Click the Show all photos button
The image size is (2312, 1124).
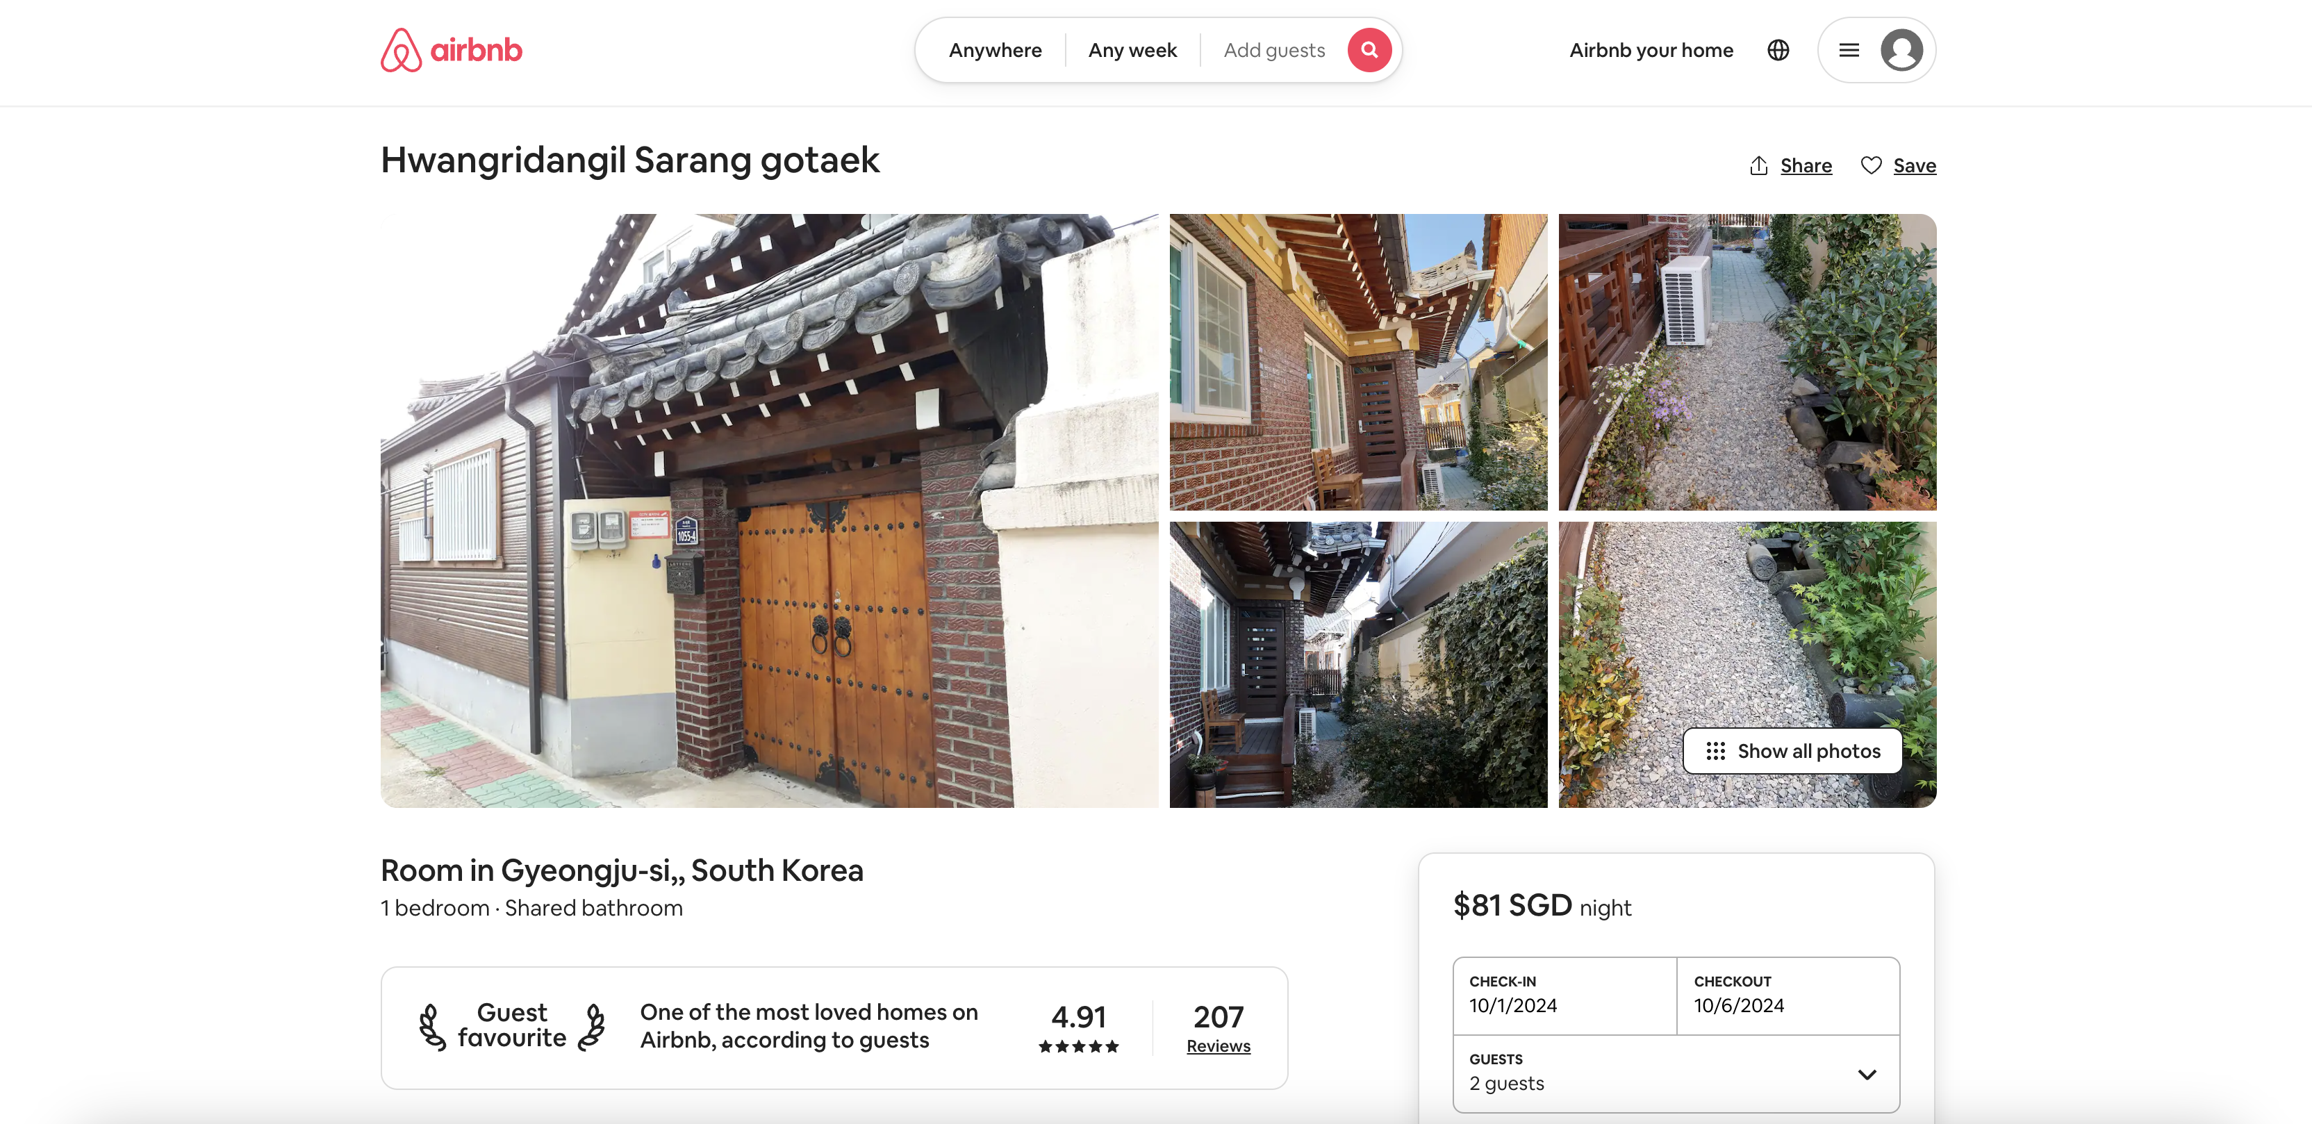[1792, 752]
